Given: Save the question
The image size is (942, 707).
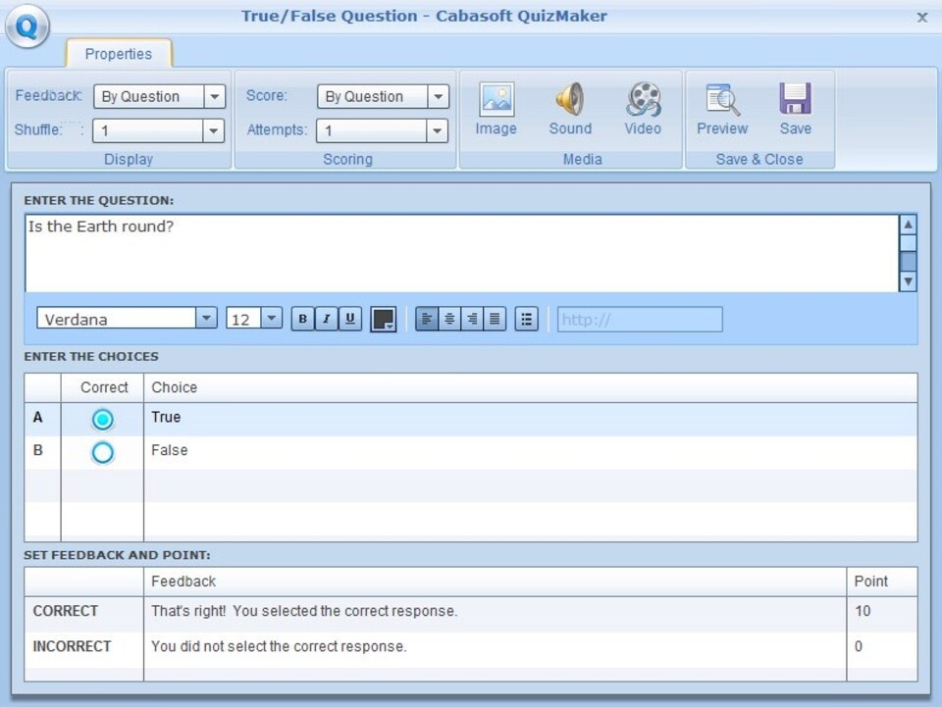Looking at the screenshot, I should (796, 108).
